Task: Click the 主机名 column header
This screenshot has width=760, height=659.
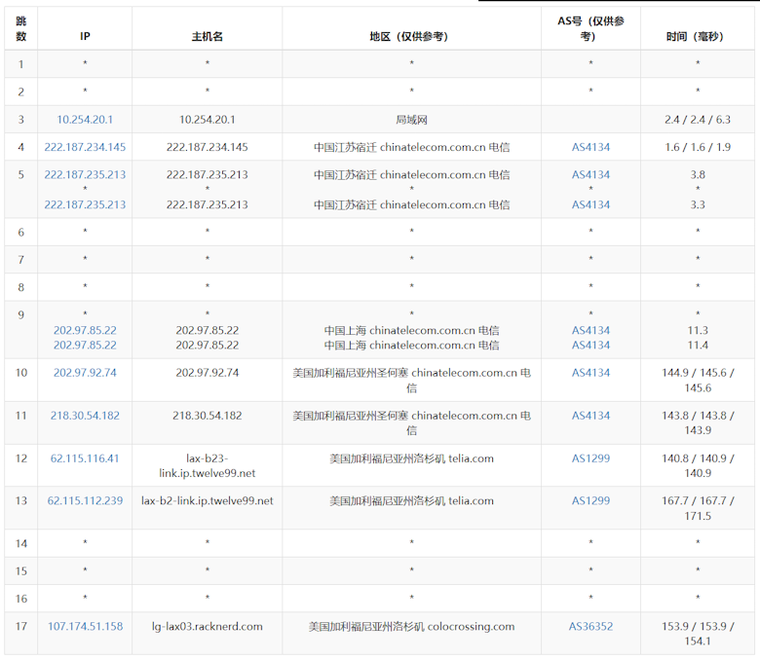Action: click(x=207, y=36)
